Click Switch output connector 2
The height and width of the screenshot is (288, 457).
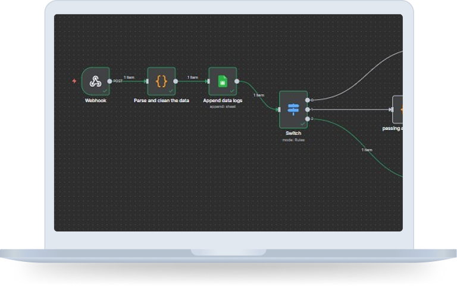[x=308, y=119]
